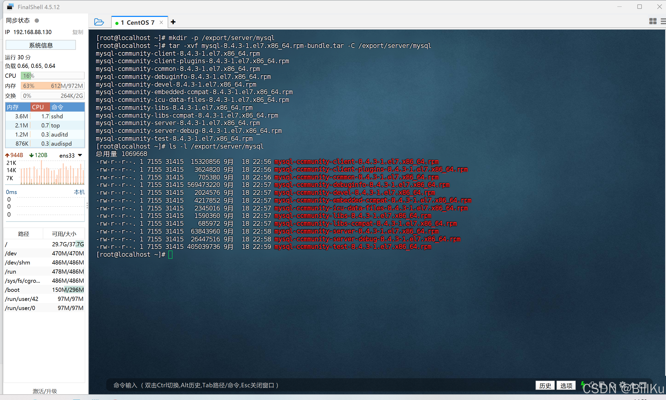Open the hamburger menu icon at top right
The width and height of the screenshot is (666, 400).
[x=663, y=21]
